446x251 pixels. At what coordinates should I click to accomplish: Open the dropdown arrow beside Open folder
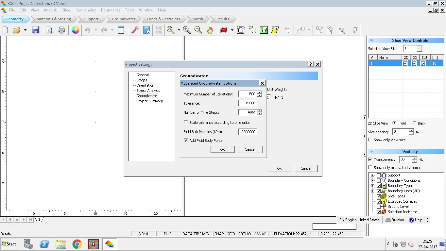coord(25,30)
